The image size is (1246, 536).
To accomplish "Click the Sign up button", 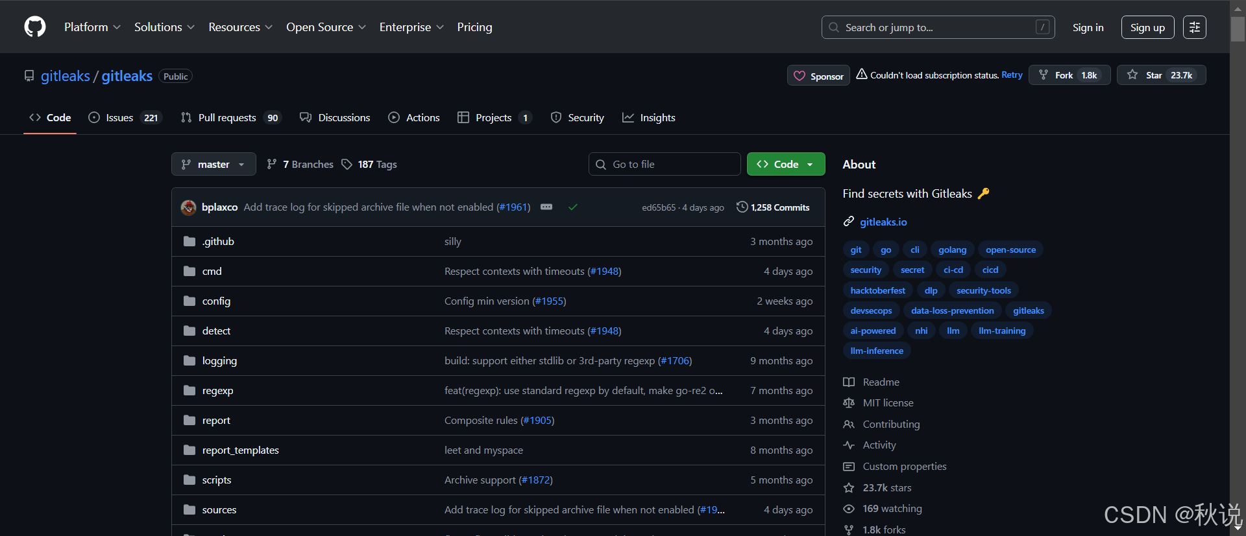I will [x=1147, y=27].
